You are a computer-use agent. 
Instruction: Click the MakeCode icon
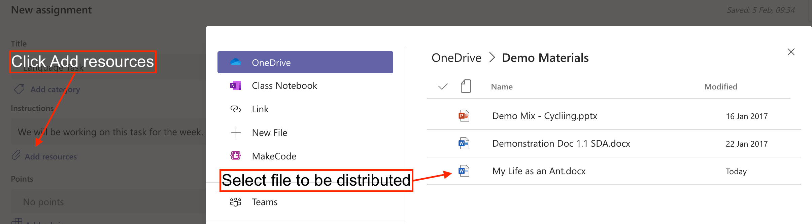[x=236, y=155]
